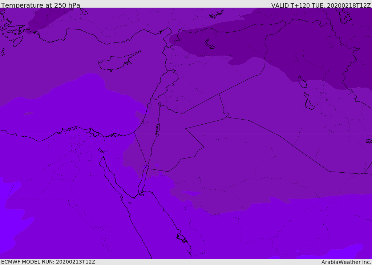The height and width of the screenshot is (265, 372).
Task: Click the bright violet patch bottom-left
Action: pos(11,214)
